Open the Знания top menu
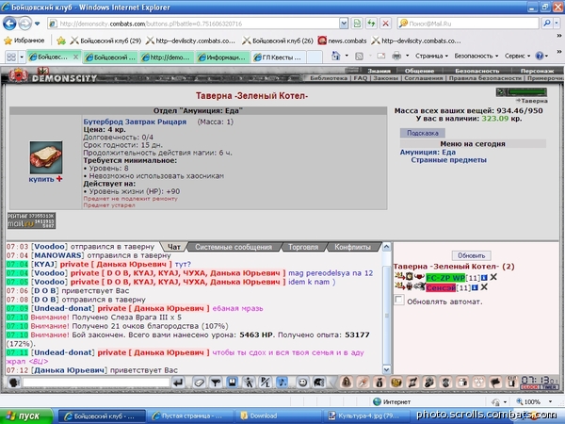The image size is (565, 424). (379, 71)
